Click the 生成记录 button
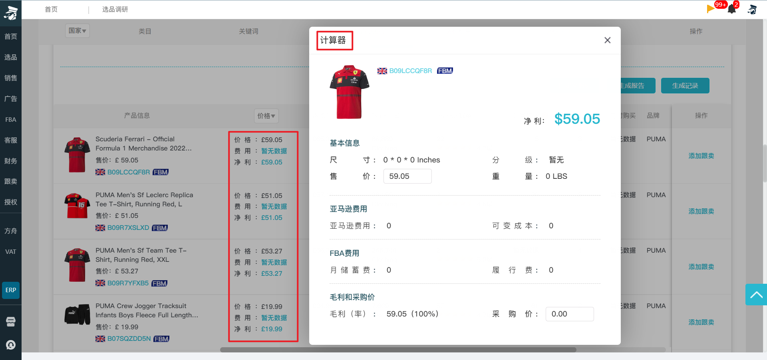This screenshot has width=767, height=360. coord(685,85)
